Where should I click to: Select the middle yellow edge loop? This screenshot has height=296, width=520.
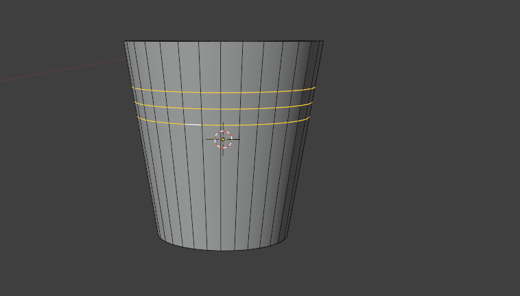261,108
